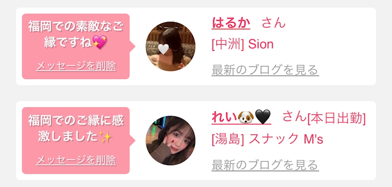
Task: View latest blog under Sion
Action: pos(265,70)
